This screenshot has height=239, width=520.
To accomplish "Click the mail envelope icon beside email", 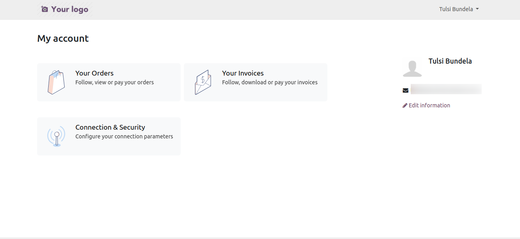I will (406, 91).
